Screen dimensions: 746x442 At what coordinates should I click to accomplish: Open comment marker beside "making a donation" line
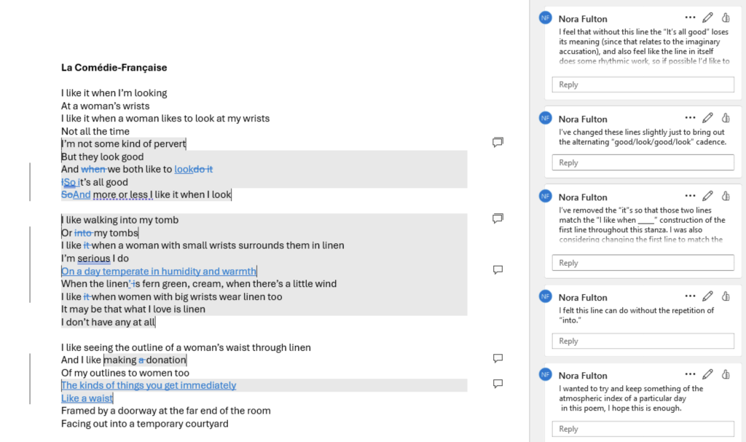tap(498, 358)
